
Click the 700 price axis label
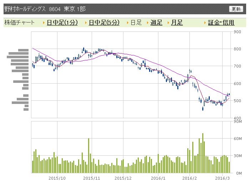pos(238,66)
